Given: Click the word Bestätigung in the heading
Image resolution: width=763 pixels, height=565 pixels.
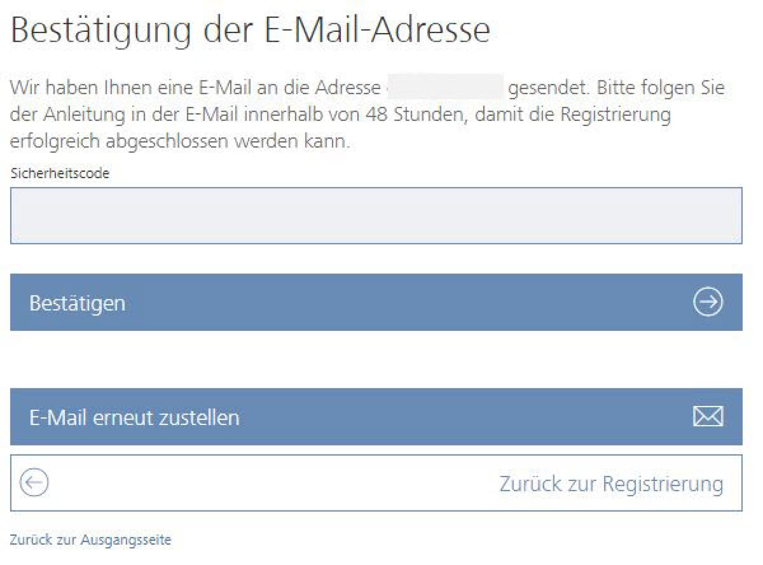Looking at the screenshot, I should [x=101, y=30].
